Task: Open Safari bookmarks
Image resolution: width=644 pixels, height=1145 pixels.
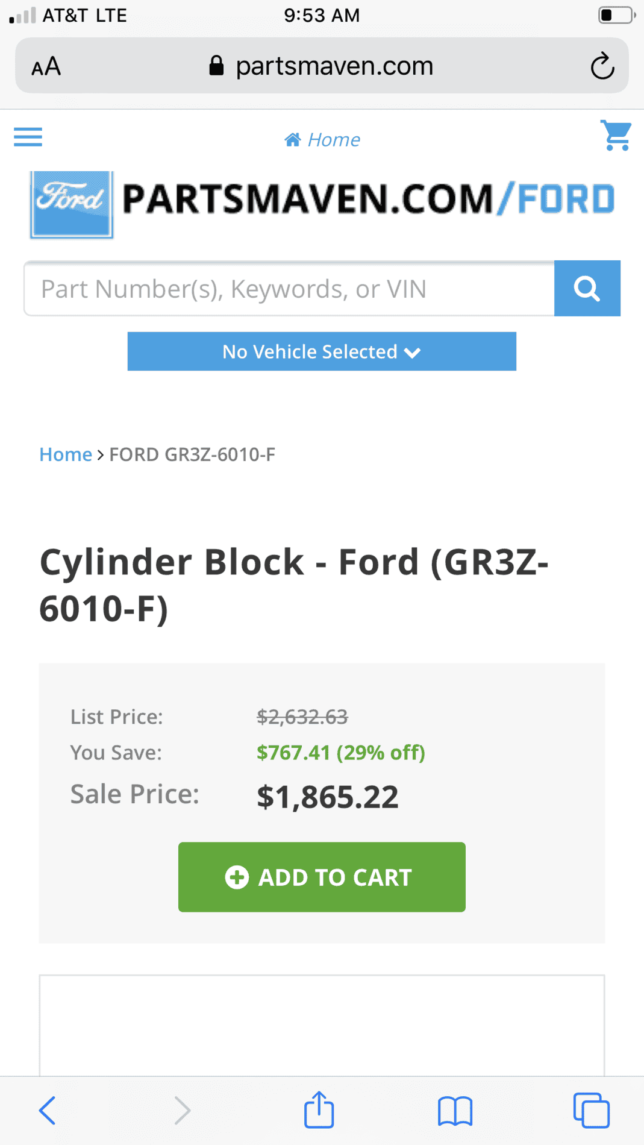Action: [x=455, y=1111]
